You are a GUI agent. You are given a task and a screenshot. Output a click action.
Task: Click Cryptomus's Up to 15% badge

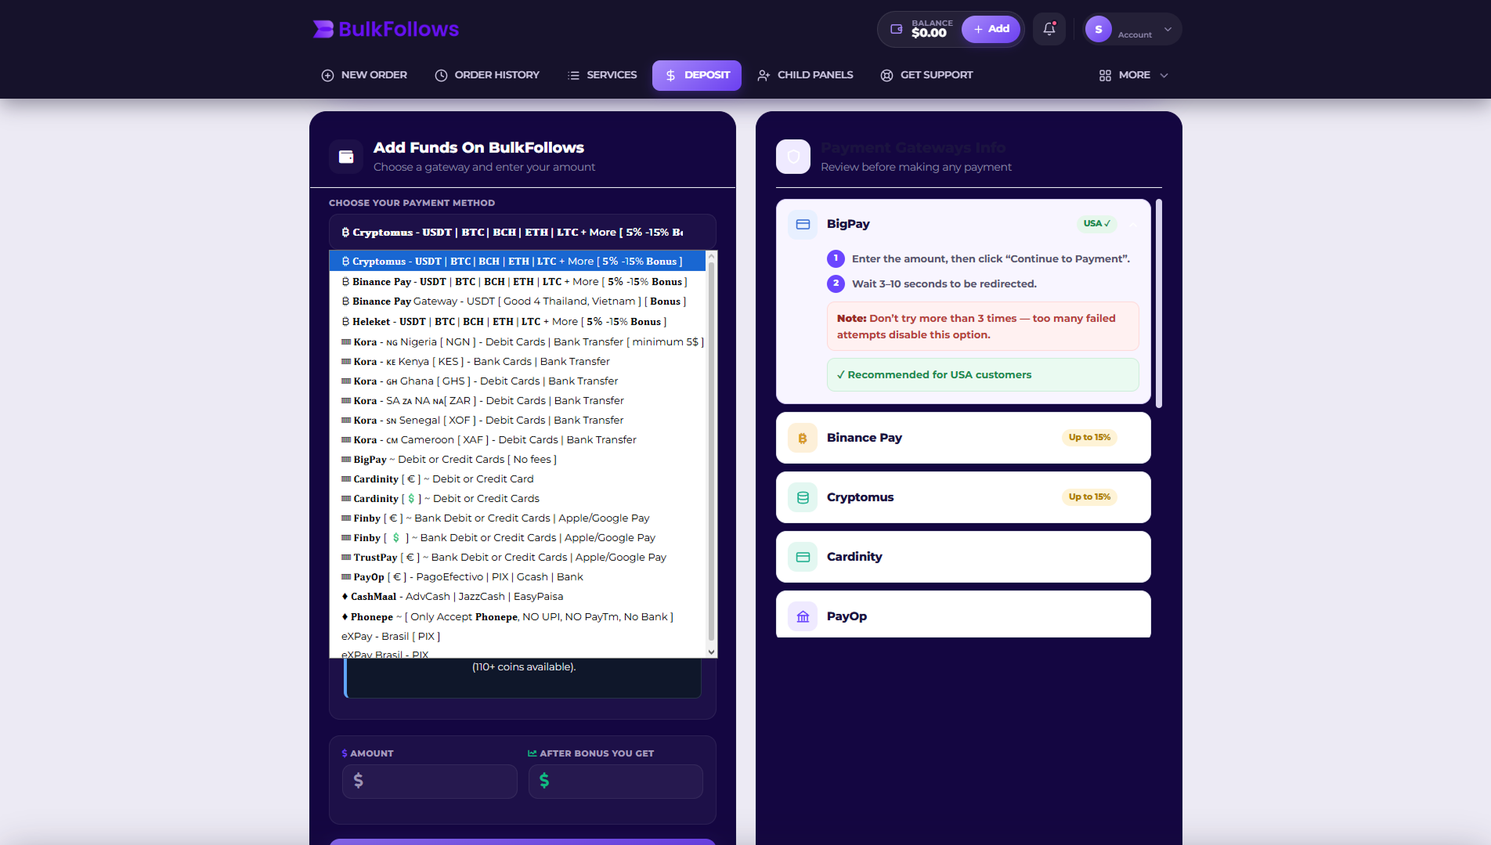coord(1089,497)
